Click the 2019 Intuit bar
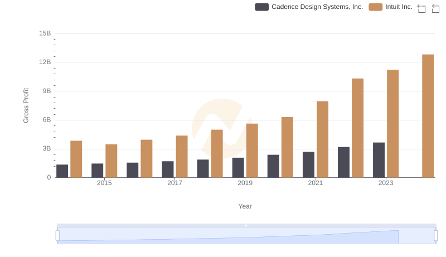Screen dimensions: 446x257 click(252, 151)
